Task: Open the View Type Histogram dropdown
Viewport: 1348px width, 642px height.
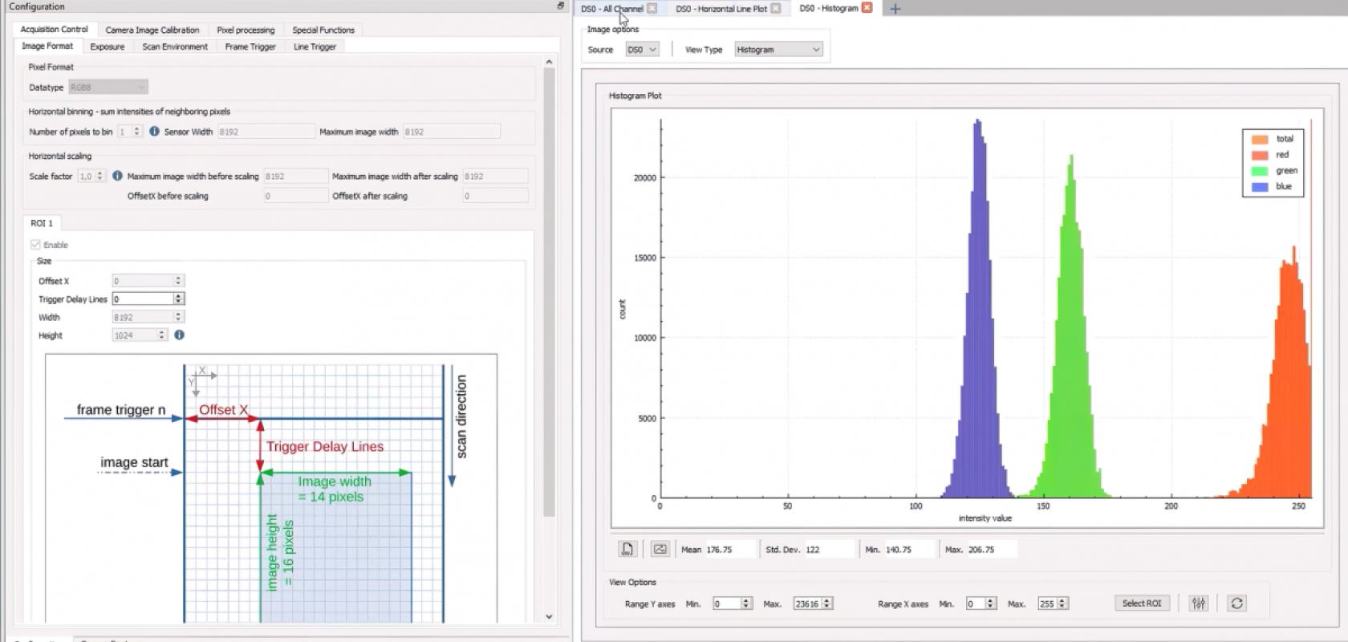Action: pyautogui.click(x=778, y=50)
